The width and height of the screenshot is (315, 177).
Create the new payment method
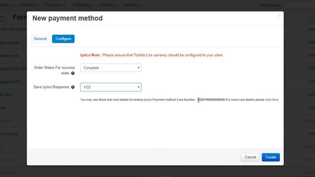271,157
